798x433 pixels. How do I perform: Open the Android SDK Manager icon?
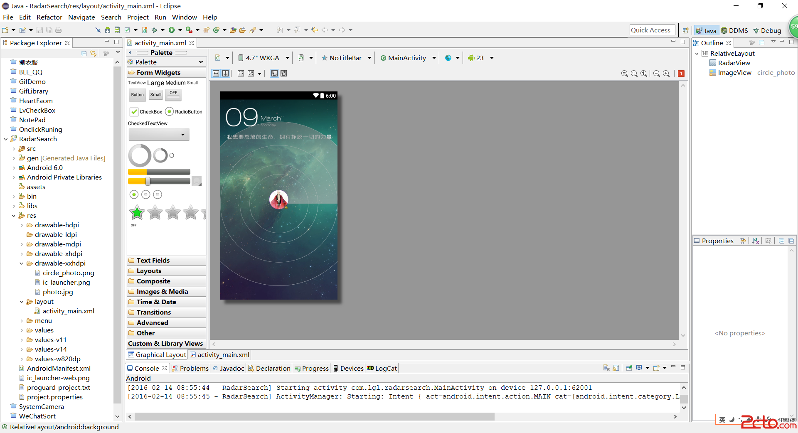point(108,30)
